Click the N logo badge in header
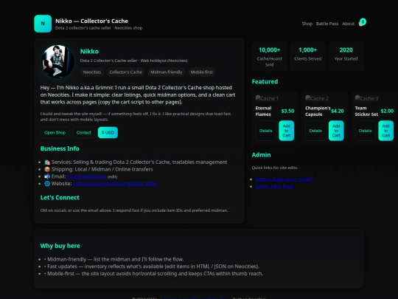398x299 pixels. [43, 24]
